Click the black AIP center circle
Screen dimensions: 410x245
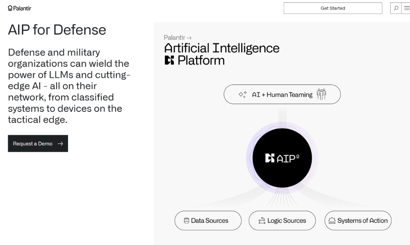tap(282, 158)
